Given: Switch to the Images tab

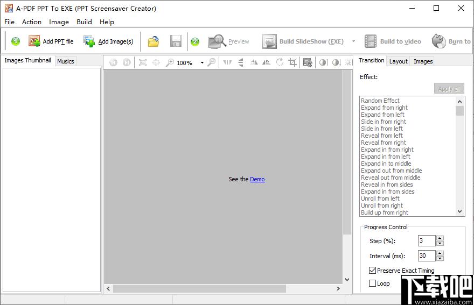Looking at the screenshot, I should pyautogui.click(x=423, y=61).
